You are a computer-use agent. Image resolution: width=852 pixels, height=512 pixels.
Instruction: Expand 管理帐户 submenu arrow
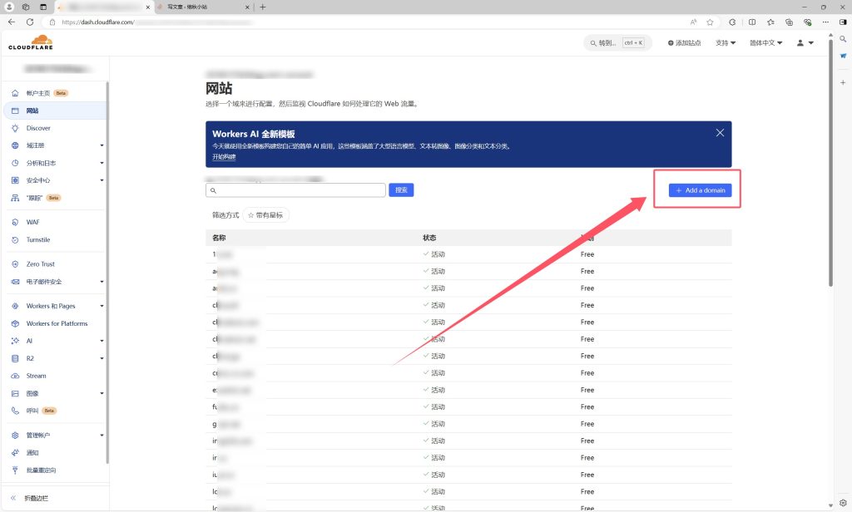pyautogui.click(x=102, y=435)
